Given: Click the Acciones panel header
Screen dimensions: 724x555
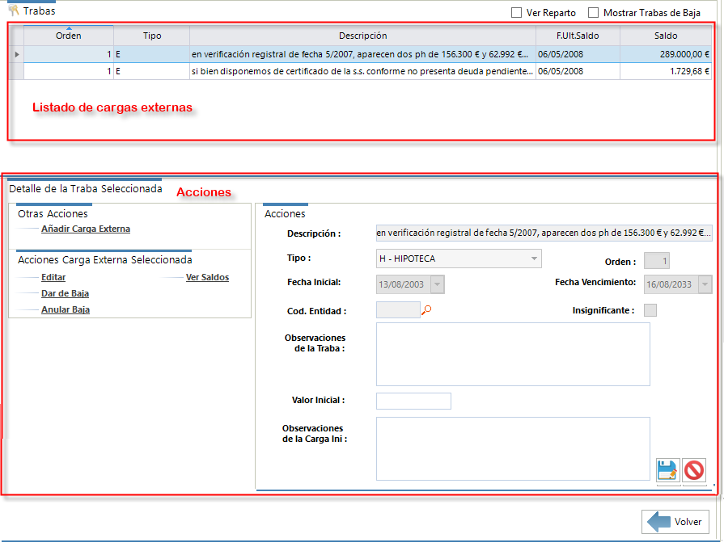Looking at the screenshot, I should coord(285,213).
